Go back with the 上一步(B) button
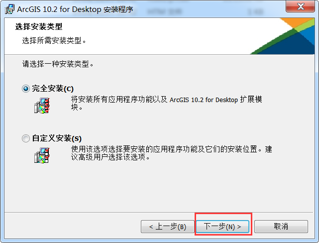This screenshot has width=319, height=243. tap(167, 227)
